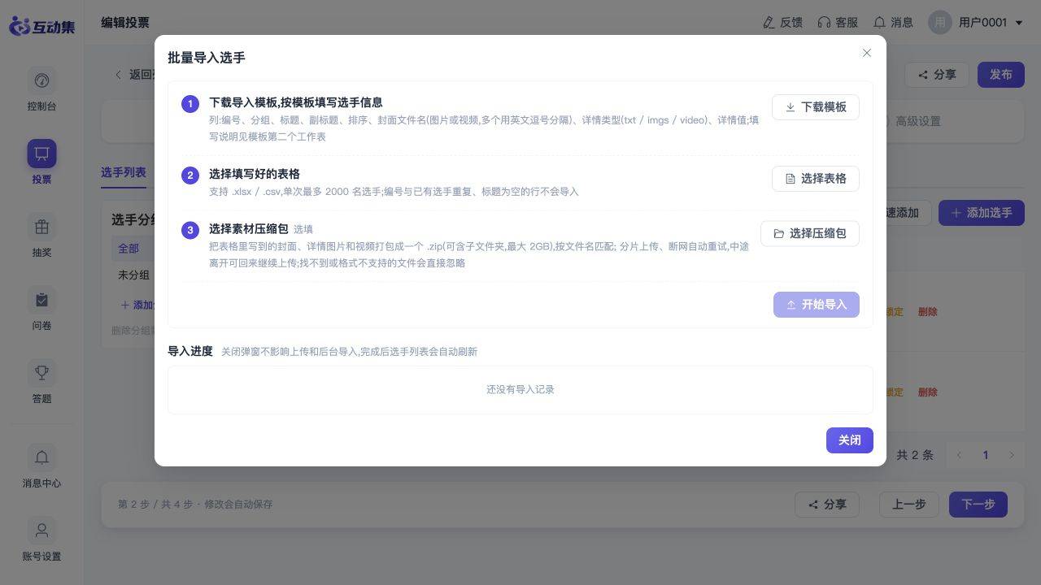The height and width of the screenshot is (585, 1041).
Task: Switch to 选手列表 tab
Action: tap(124, 173)
